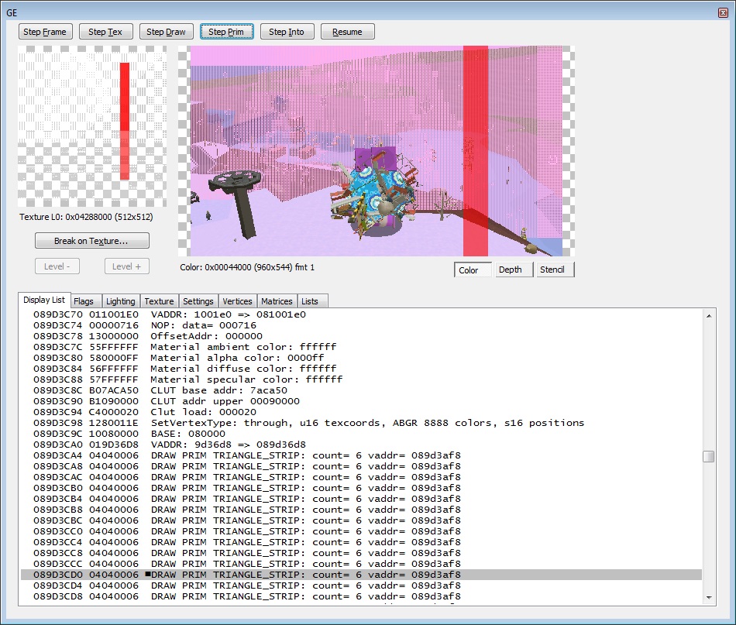Open the Lists tab

point(310,301)
